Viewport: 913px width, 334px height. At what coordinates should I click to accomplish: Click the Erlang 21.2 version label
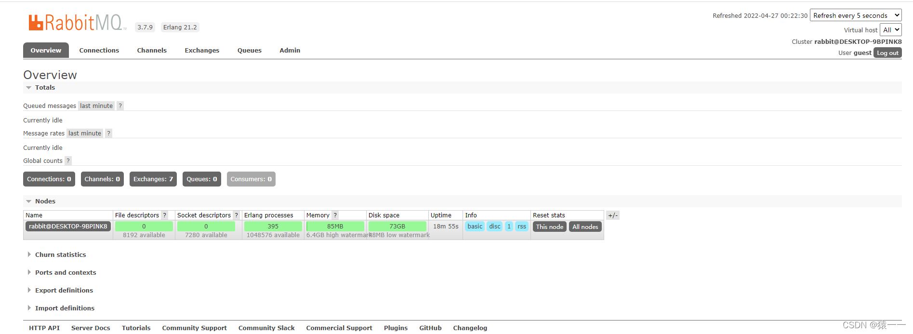coord(180,27)
